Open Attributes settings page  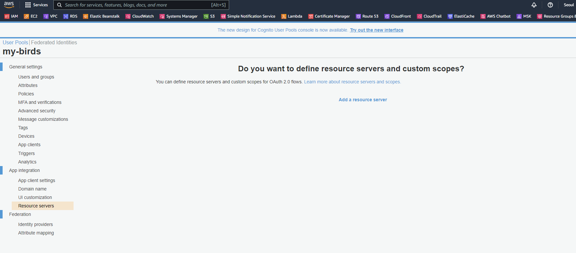click(x=28, y=85)
